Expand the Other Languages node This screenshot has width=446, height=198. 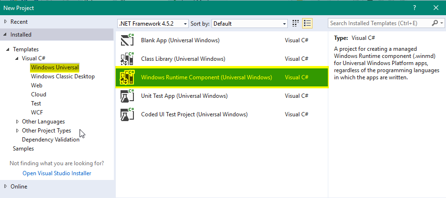coord(18,122)
